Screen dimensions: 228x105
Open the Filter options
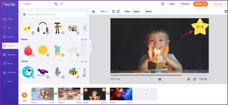[x=127, y=12]
